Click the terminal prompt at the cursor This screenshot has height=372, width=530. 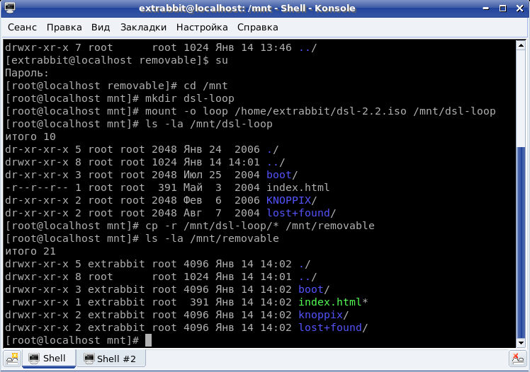[x=148, y=339]
